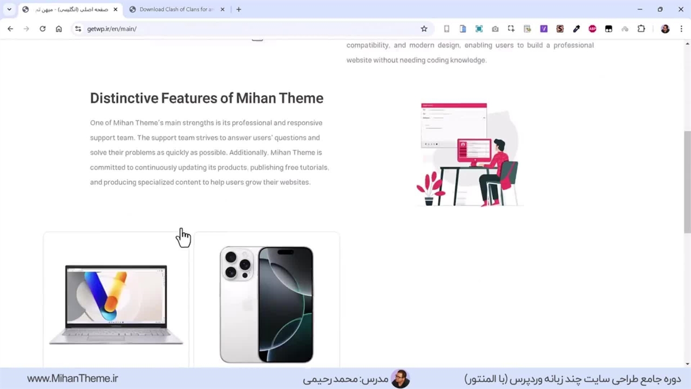Screen dimensions: 691x389
Task: Click the camera screenshot extension icon
Action: [x=495, y=29]
